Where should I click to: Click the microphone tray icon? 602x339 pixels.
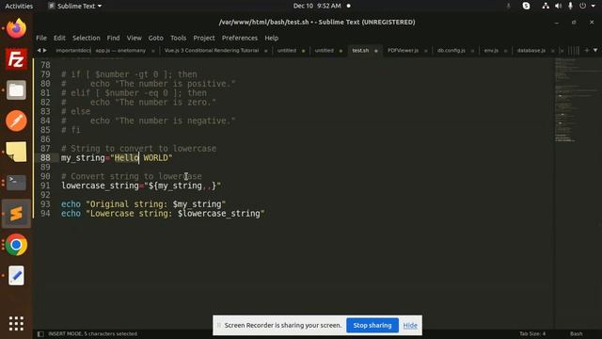click(570, 6)
